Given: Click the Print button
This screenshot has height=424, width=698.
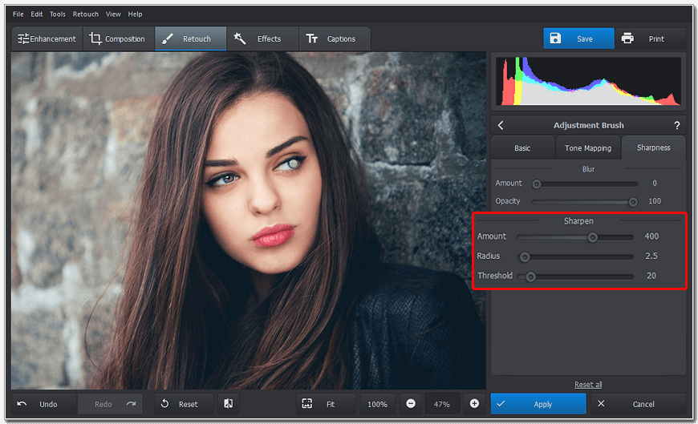Looking at the screenshot, I should point(651,38).
